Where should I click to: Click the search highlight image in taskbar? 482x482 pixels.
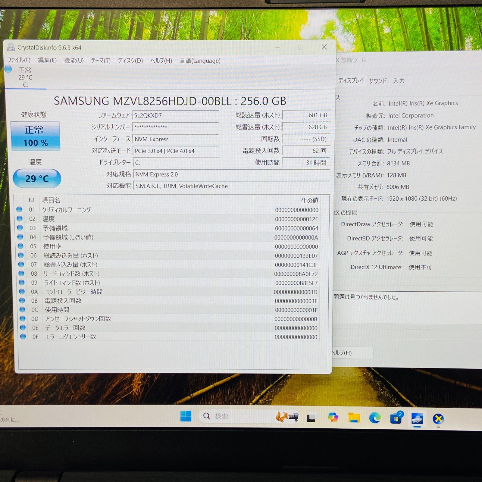[x=287, y=417]
